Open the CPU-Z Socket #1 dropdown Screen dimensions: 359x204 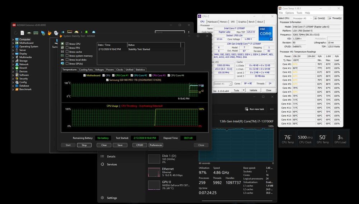point(223,84)
